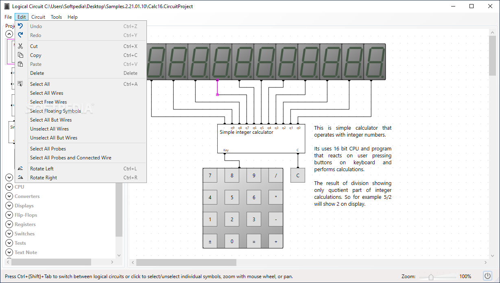This screenshot has width=500, height=283.
Task: Choose Cut from the Edit menu
Action: point(81,46)
